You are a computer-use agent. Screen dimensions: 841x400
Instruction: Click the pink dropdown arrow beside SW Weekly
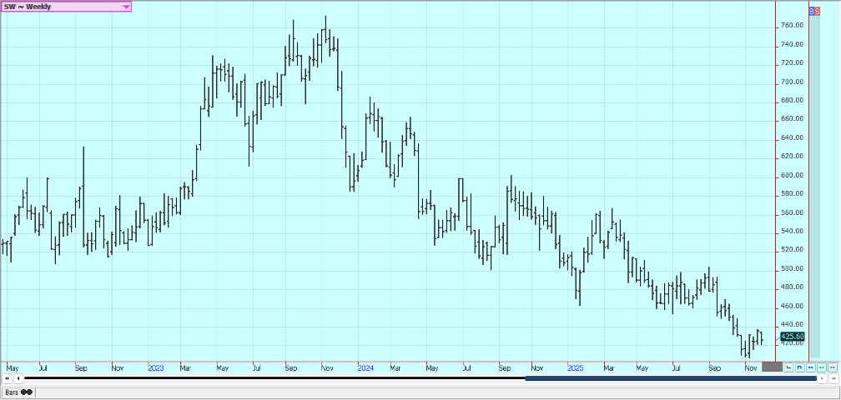[126, 7]
